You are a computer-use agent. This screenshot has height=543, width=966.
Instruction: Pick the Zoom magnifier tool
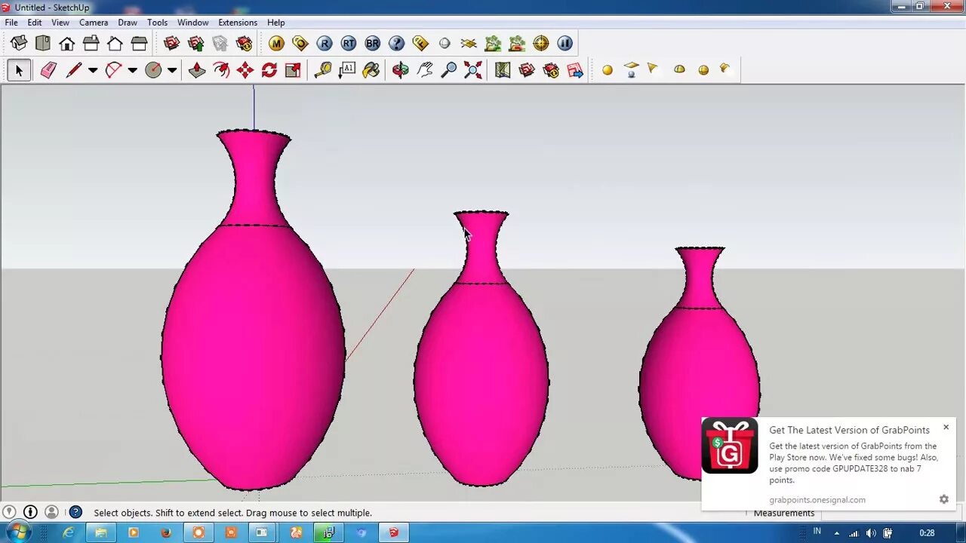pyautogui.click(x=449, y=70)
